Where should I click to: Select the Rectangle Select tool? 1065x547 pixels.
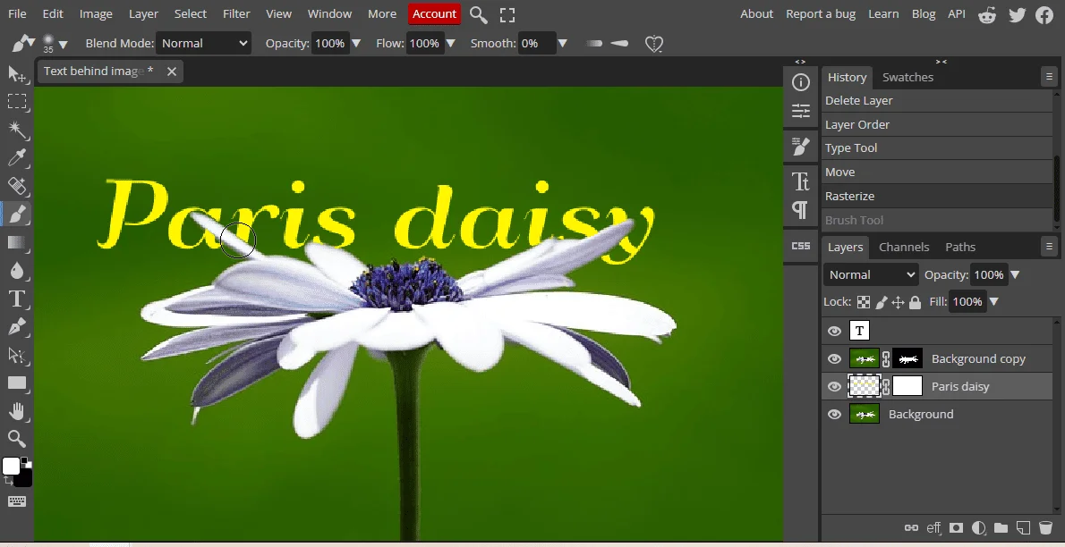(17, 102)
